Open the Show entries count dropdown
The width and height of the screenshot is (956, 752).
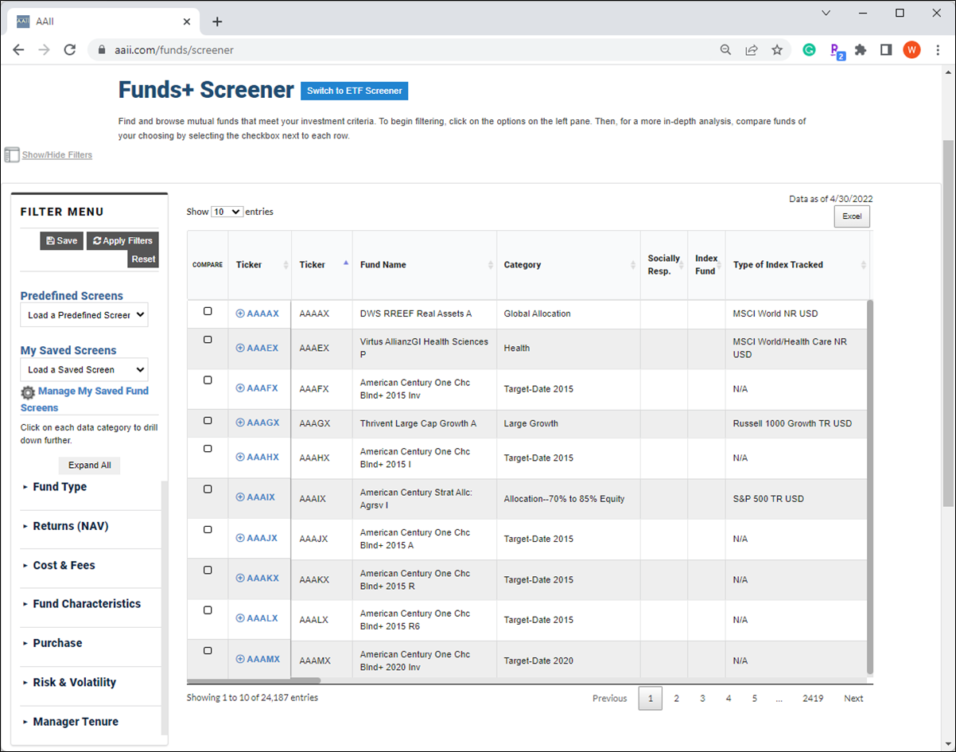click(x=227, y=212)
